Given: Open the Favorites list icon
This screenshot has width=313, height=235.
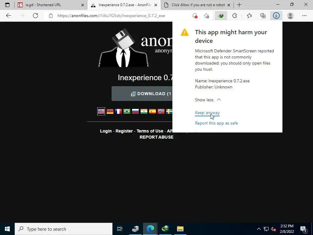Looking at the screenshot, I should [x=249, y=16].
